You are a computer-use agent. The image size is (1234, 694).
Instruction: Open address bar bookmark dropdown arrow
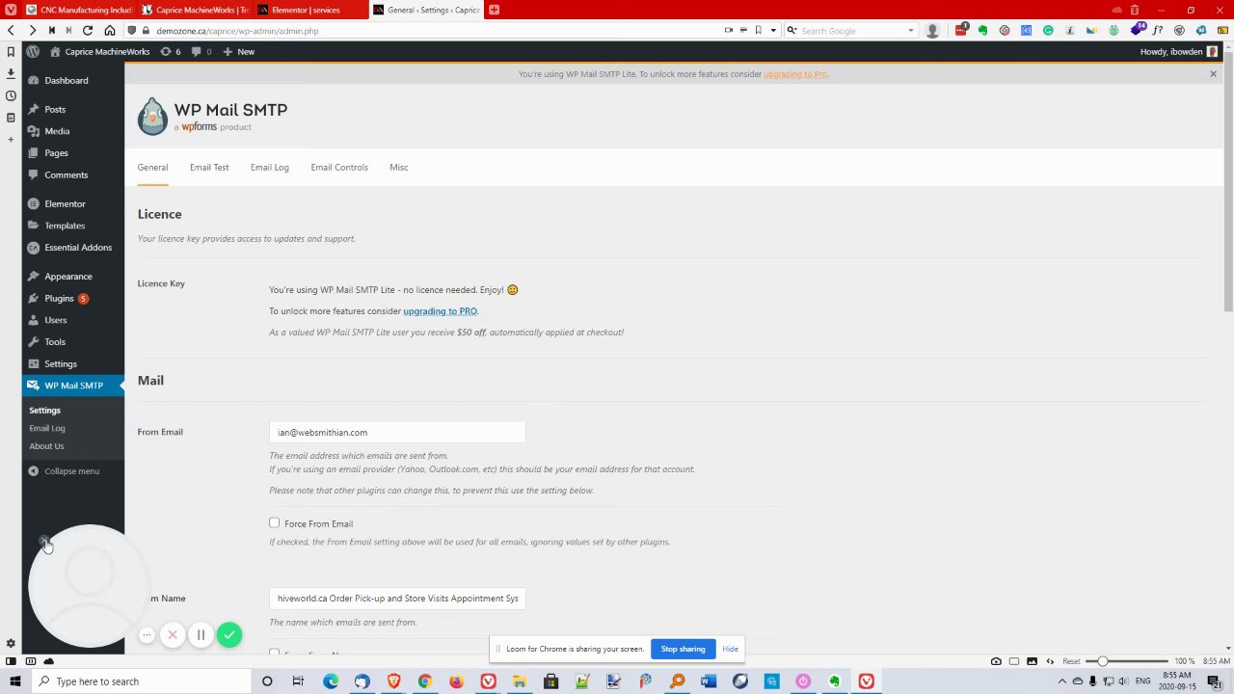pyautogui.click(x=772, y=30)
